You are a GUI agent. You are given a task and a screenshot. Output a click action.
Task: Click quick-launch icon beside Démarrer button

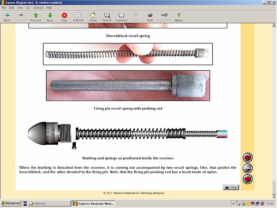pyautogui.click(x=25, y=203)
